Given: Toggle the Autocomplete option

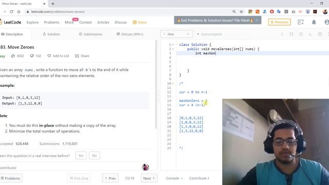Looking at the screenshot, I should [x=209, y=34].
